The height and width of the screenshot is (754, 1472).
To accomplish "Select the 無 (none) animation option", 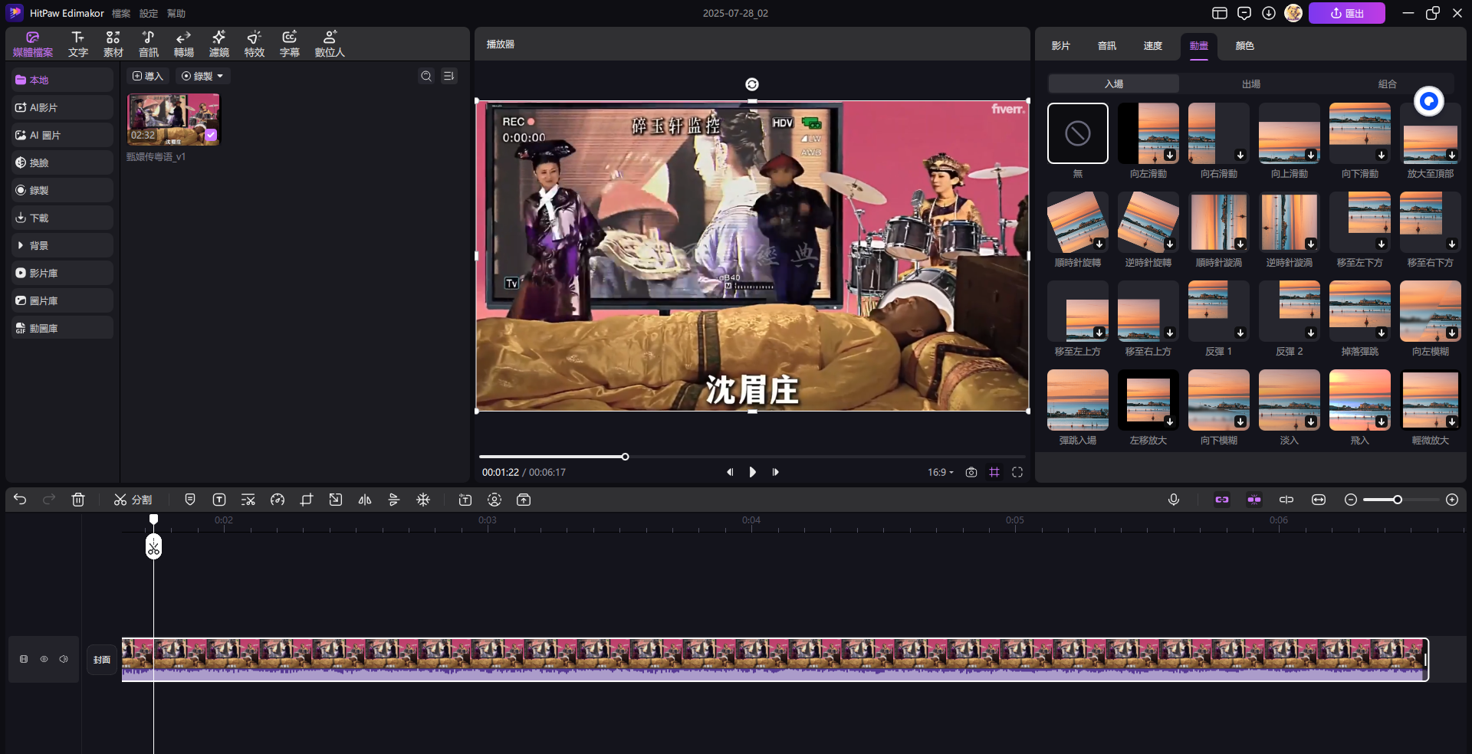I will [1078, 133].
